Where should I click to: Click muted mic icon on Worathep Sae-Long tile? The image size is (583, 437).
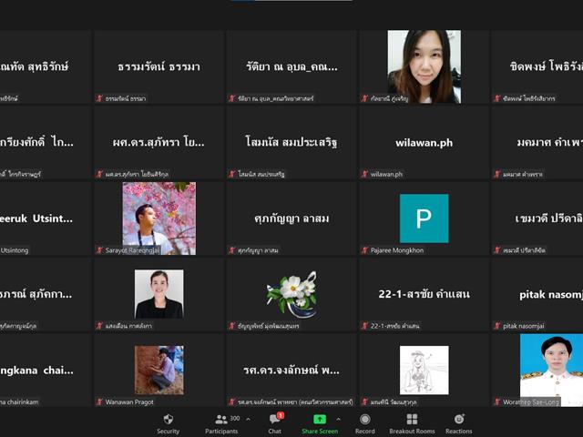tap(497, 401)
